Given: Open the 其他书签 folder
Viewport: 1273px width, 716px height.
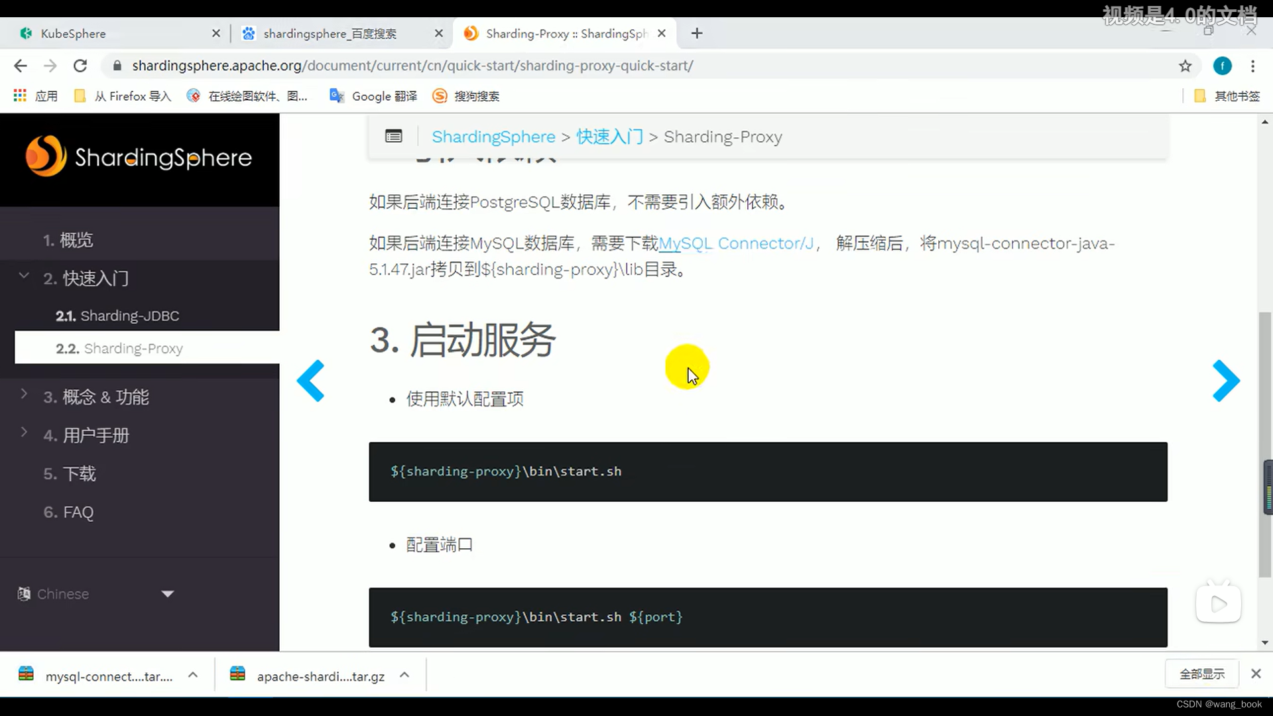Looking at the screenshot, I should click(1227, 96).
